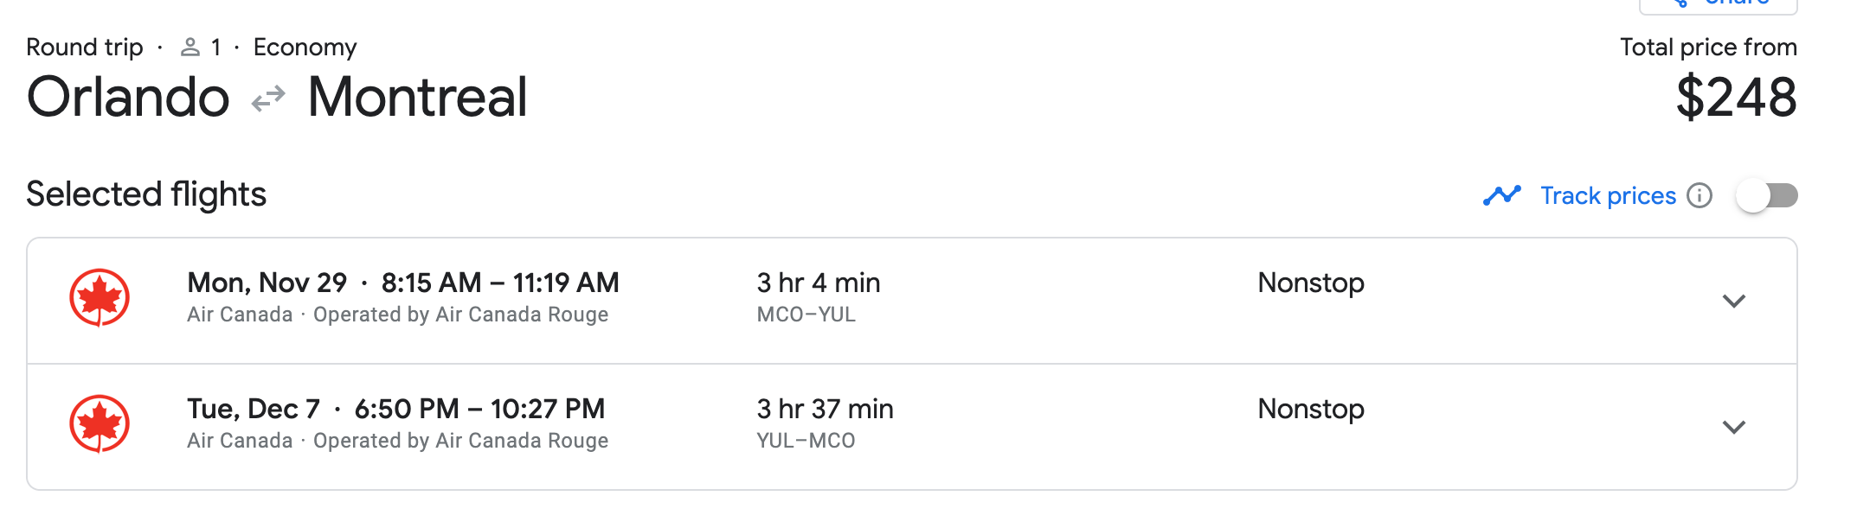This screenshot has width=1857, height=515.
Task: Select the Montreal destination heading
Action: (417, 97)
